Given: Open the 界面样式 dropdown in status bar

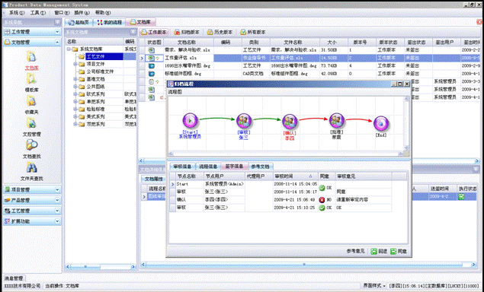Looking at the screenshot, I should click(x=375, y=286).
